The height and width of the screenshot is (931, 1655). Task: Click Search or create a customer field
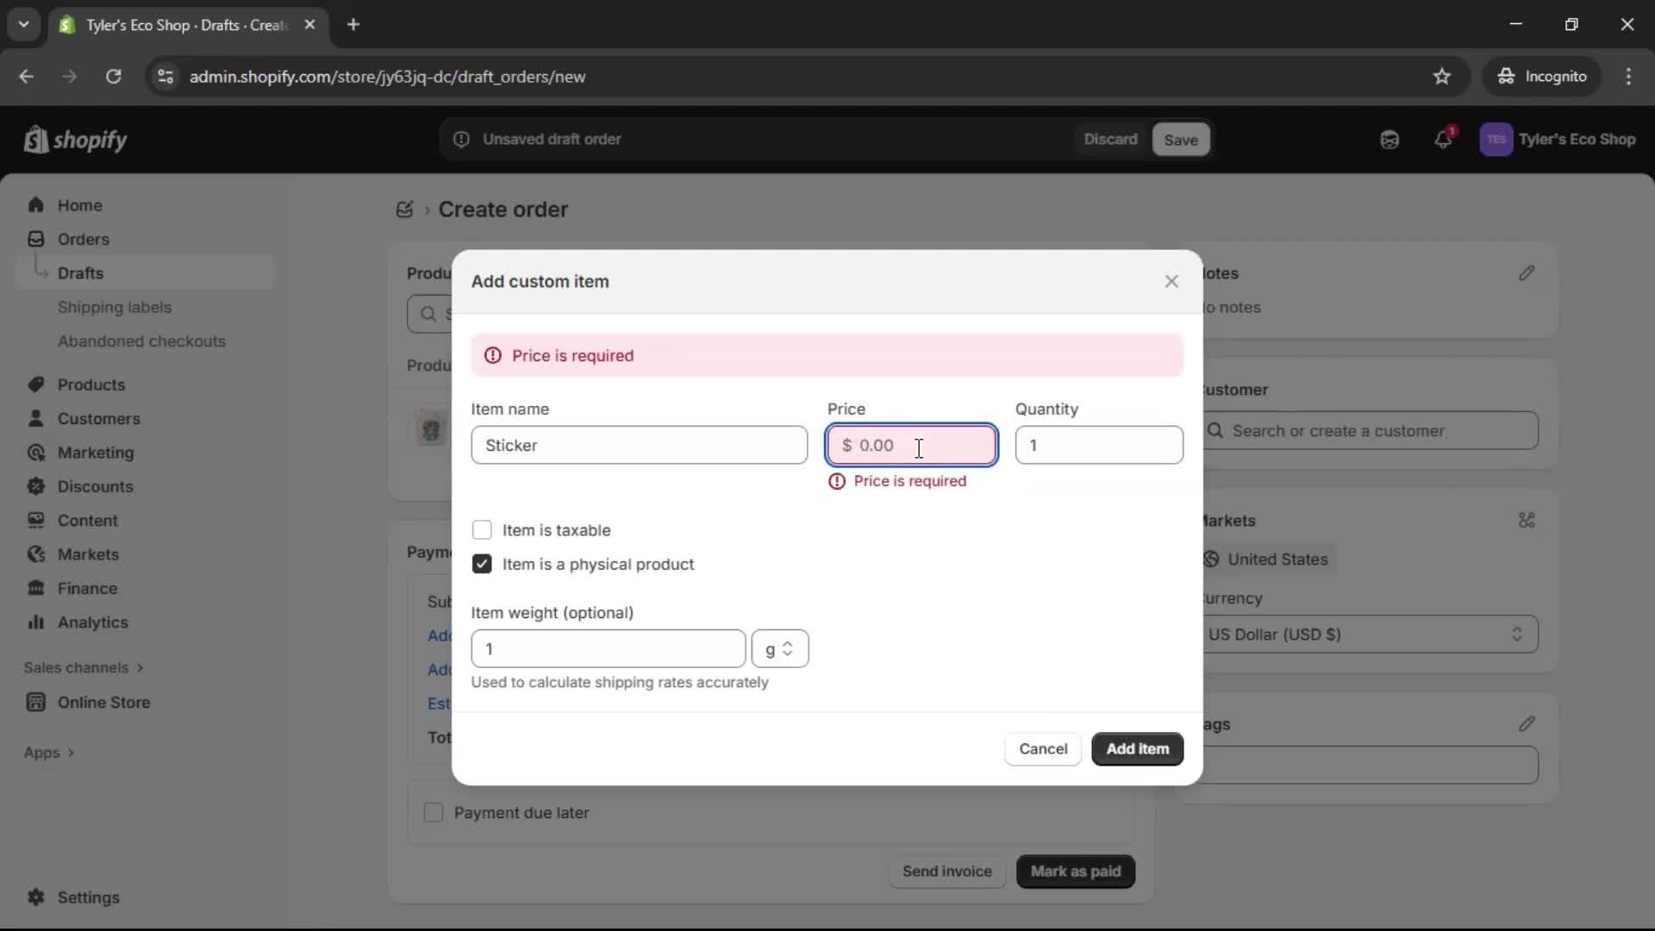[1369, 431]
